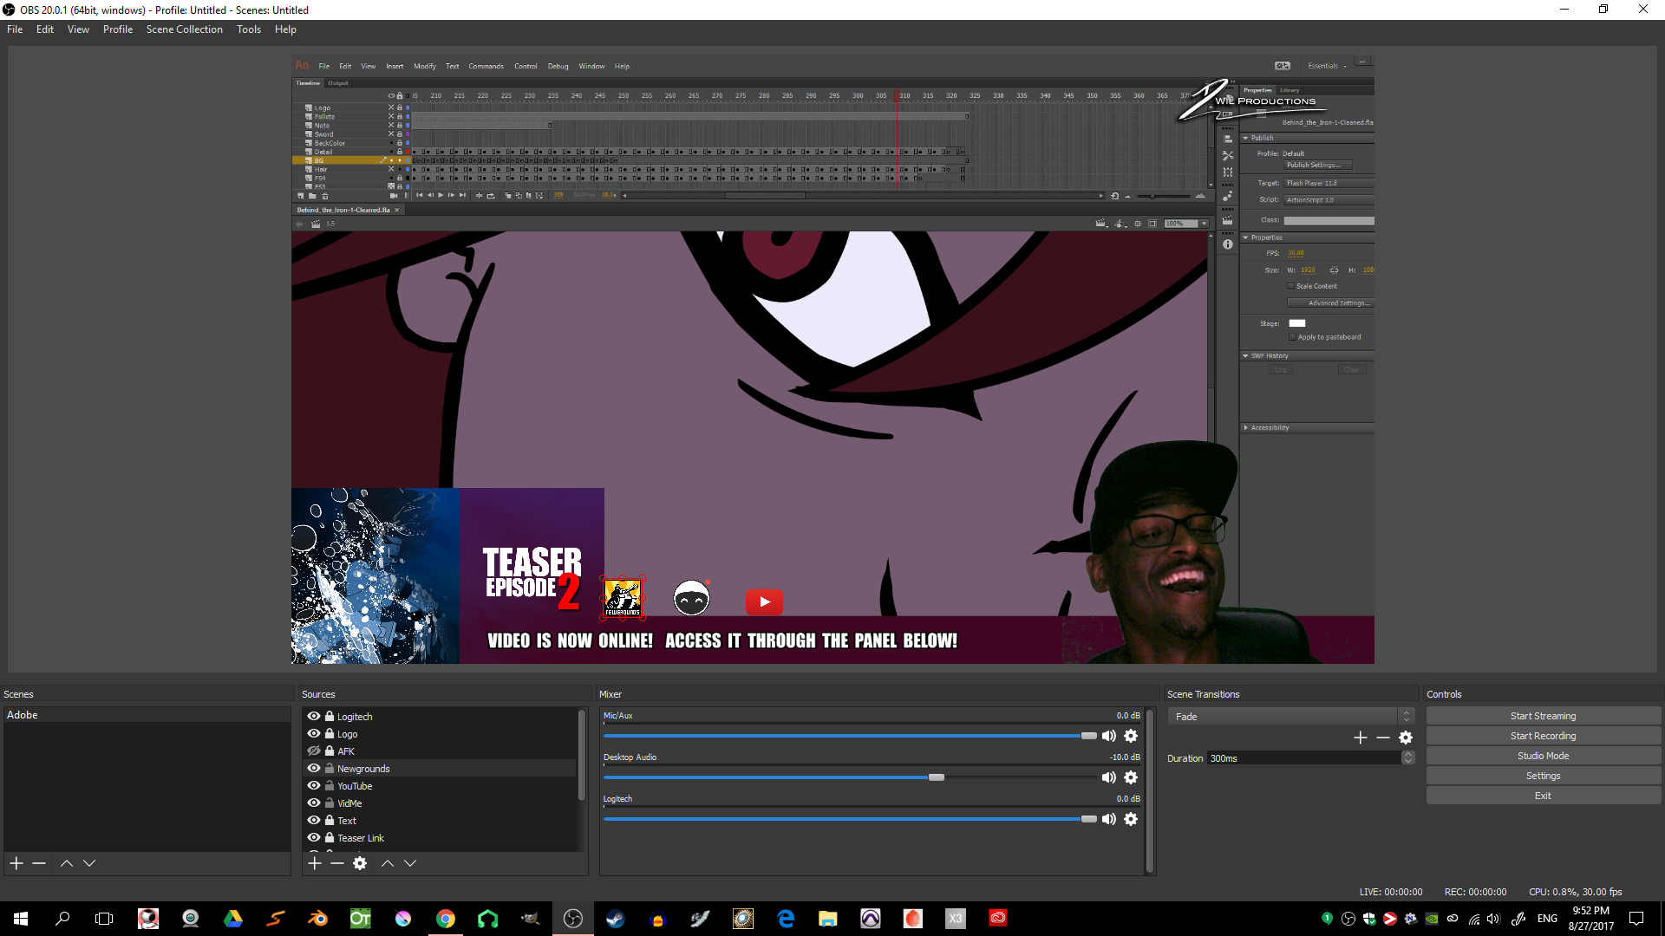Open the Edit menu
The height and width of the screenshot is (936, 1665).
45,29
